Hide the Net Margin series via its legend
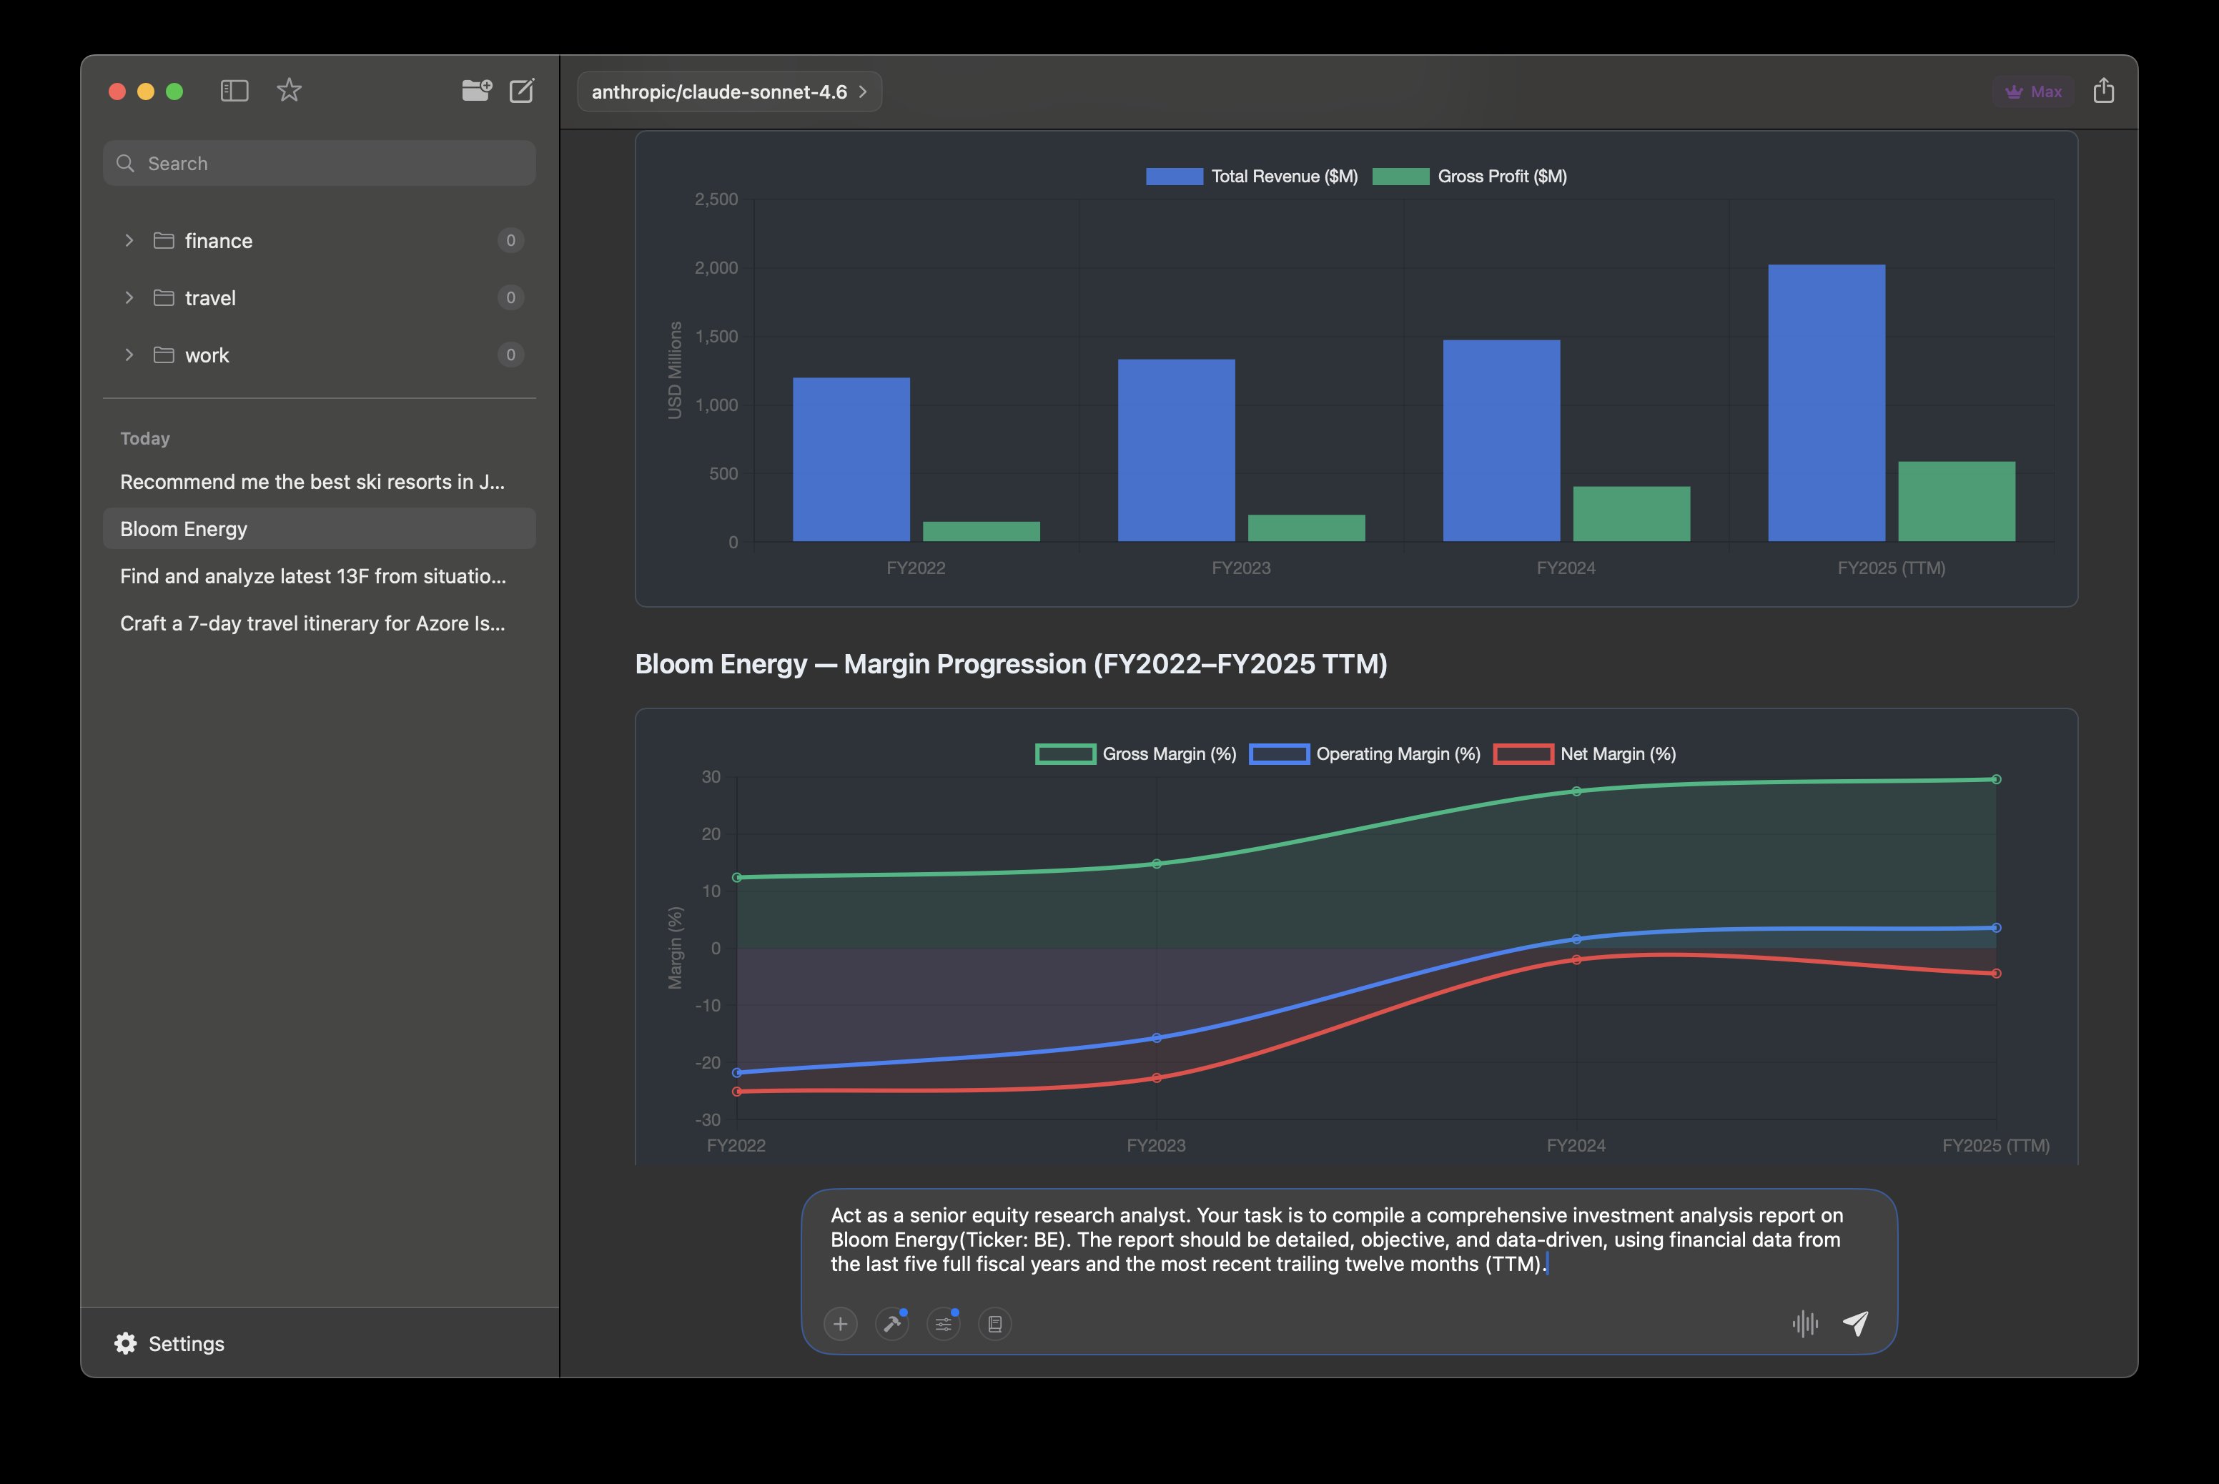Image resolution: width=2219 pixels, height=1484 pixels. pos(1585,753)
